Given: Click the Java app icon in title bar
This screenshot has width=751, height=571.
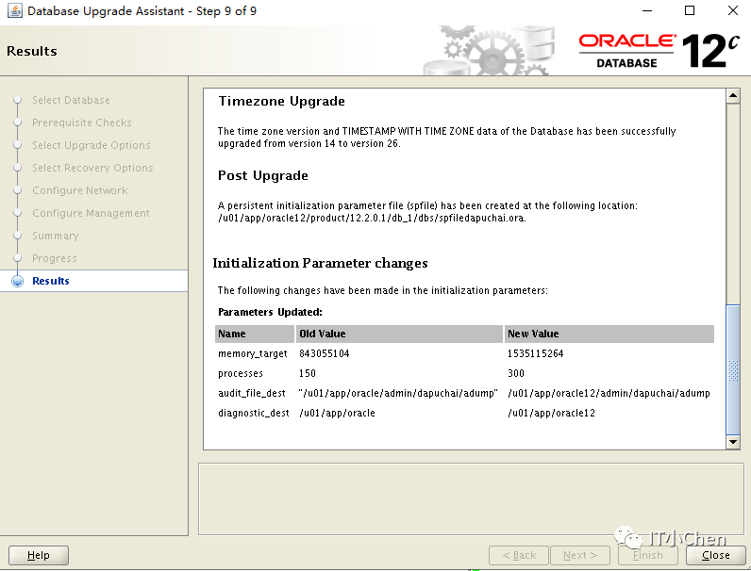Looking at the screenshot, I should click(x=15, y=10).
